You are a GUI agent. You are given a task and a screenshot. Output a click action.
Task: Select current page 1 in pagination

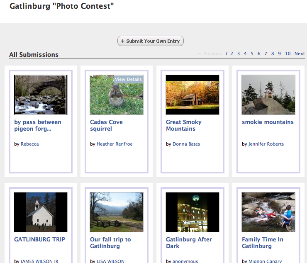pos(227,54)
